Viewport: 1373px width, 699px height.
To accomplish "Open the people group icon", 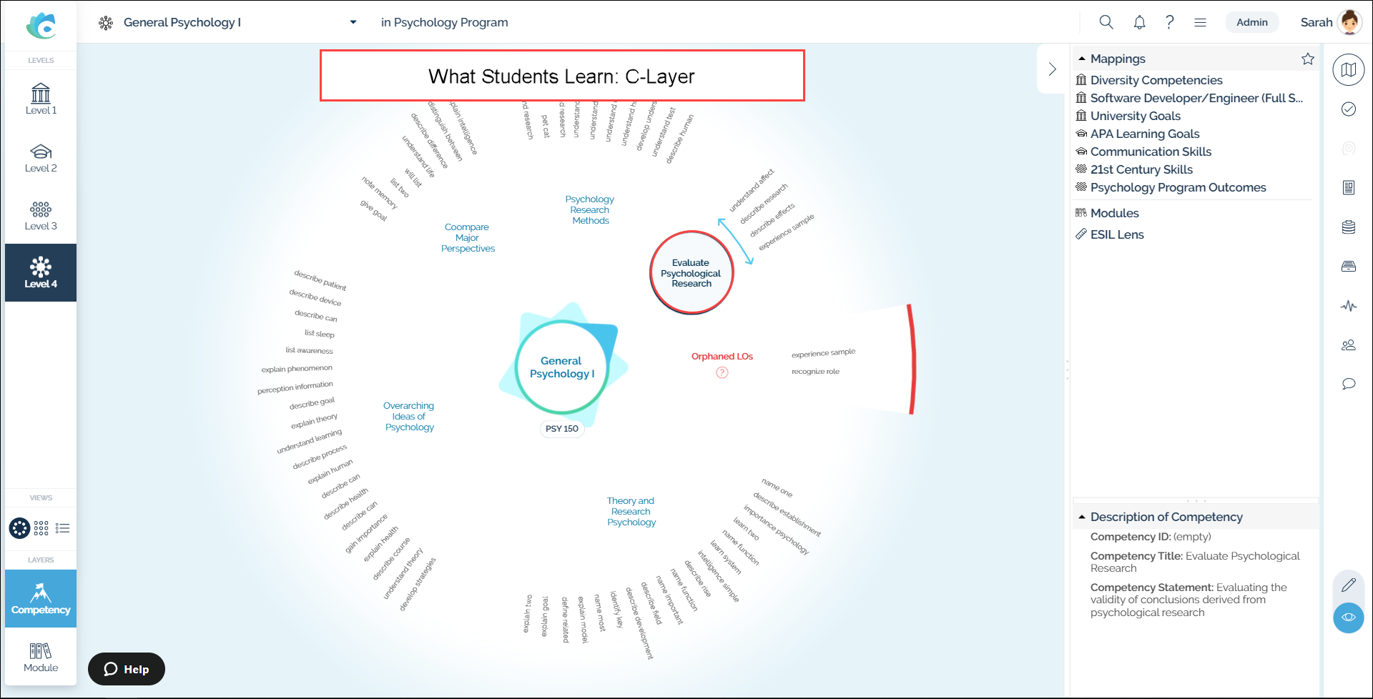I will 1349,345.
